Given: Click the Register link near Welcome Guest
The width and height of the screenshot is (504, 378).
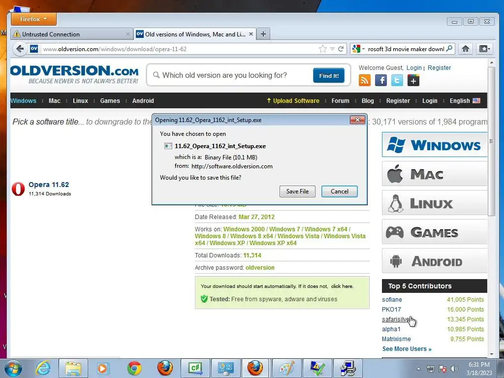Looking at the screenshot, I should coord(439,68).
